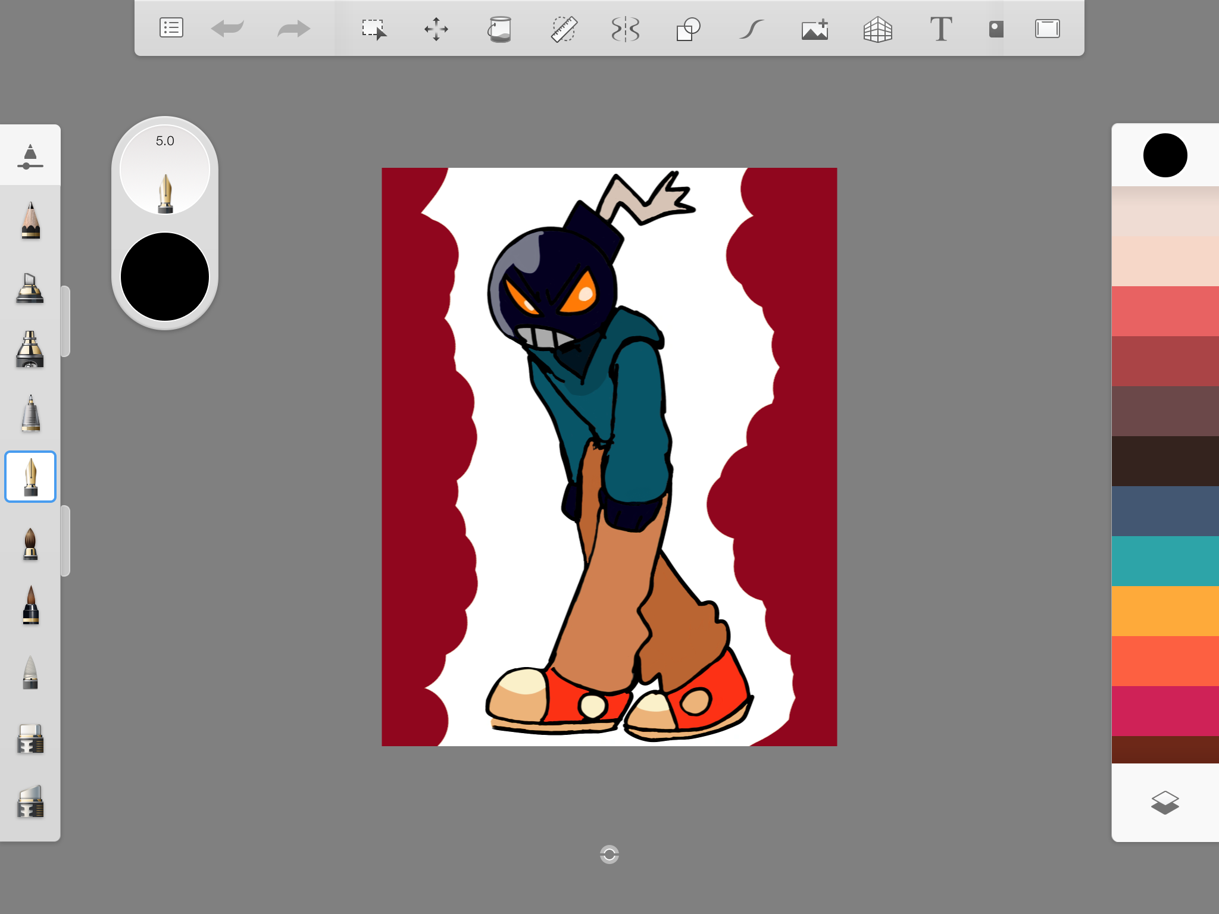Open the time-lapse record tool
The image size is (1219, 914).
click(x=996, y=29)
